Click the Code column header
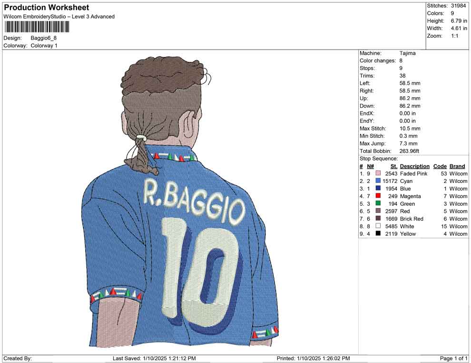This screenshot has height=363, width=471. tap(440, 166)
